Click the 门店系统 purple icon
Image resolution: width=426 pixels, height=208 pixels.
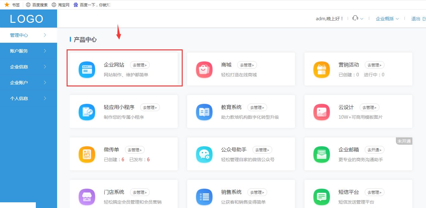click(87, 197)
